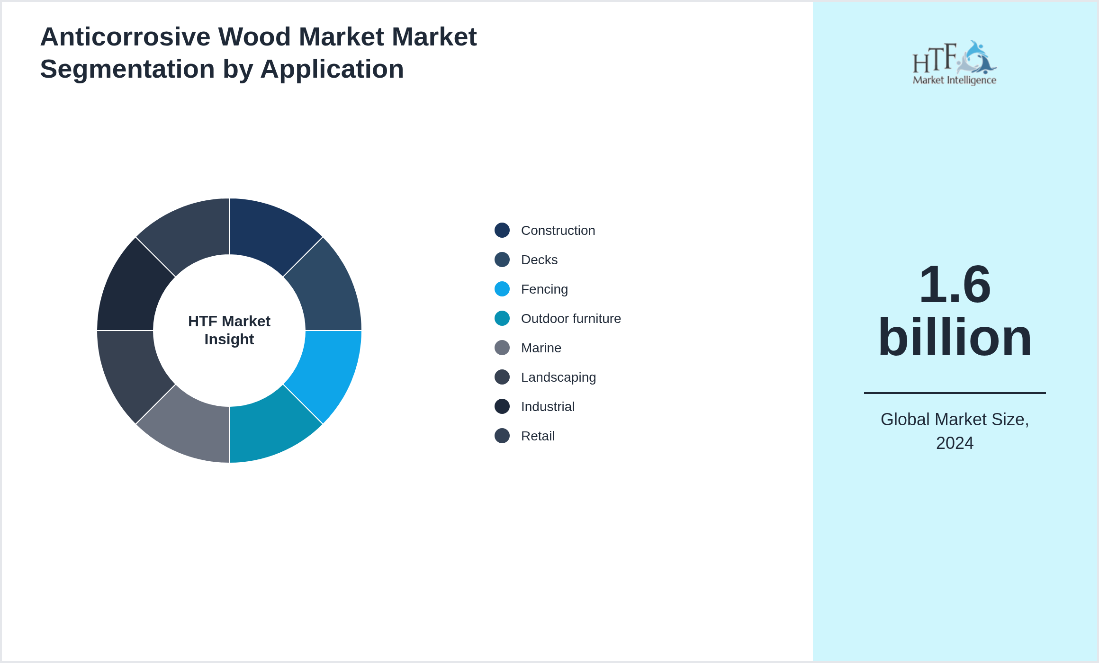Toggle the Retail legend marker
Screen dimensions: 1099x663
click(502, 436)
